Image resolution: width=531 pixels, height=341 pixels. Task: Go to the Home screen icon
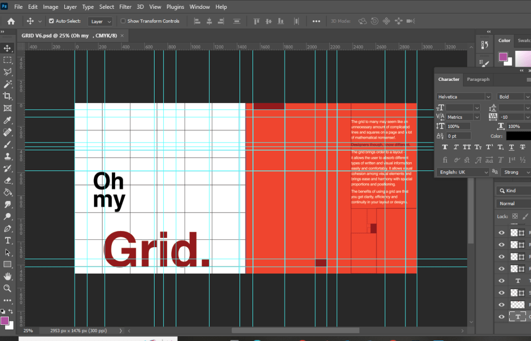(x=11, y=21)
